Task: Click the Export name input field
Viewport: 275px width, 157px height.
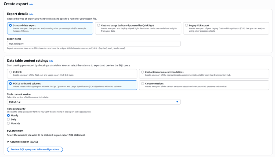Action: pos(94,44)
